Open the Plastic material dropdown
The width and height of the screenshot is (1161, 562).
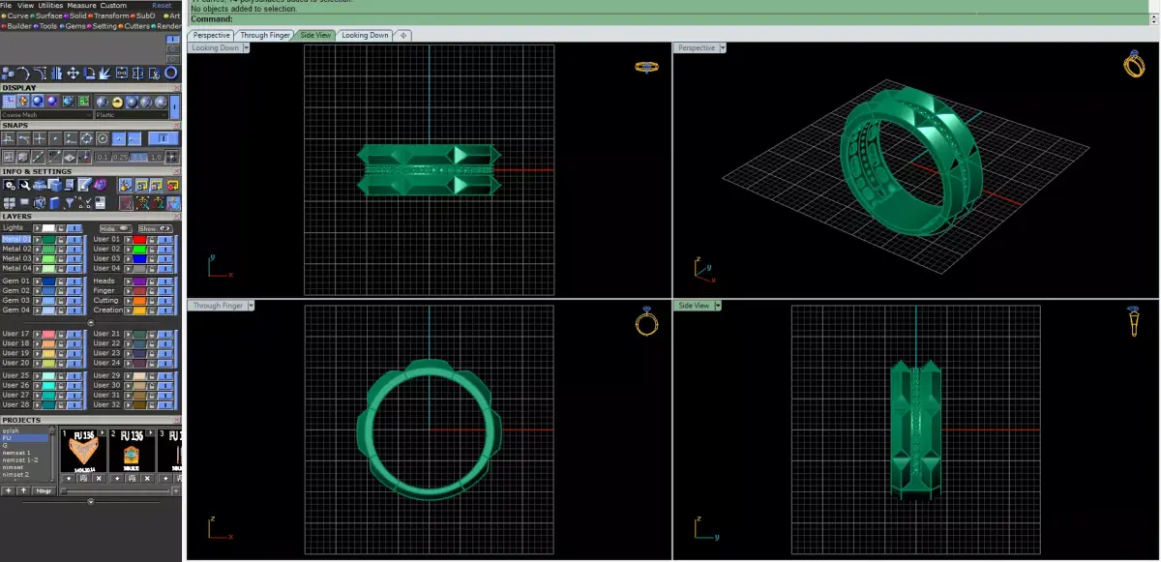click(x=131, y=114)
